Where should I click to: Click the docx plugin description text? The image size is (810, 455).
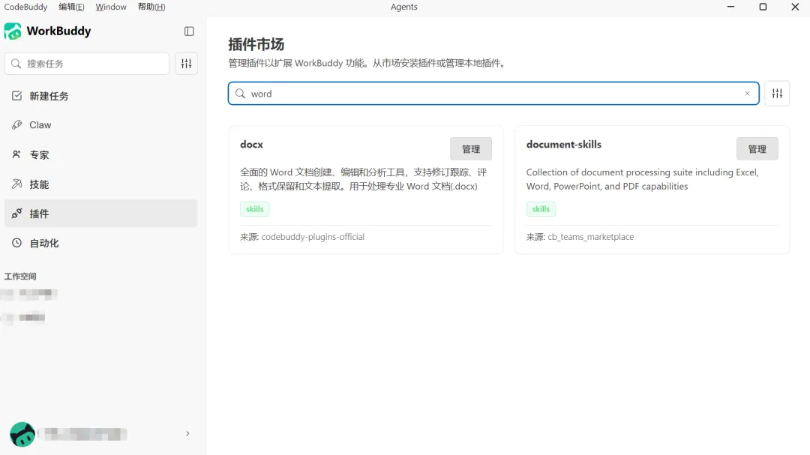pos(363,179)
